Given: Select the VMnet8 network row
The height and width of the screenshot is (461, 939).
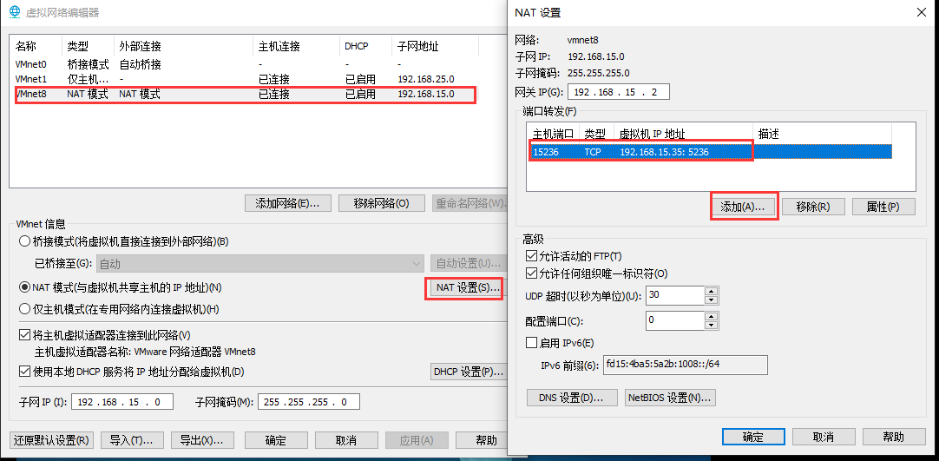Looking at the screenshot, I should (x=246, y=94).
